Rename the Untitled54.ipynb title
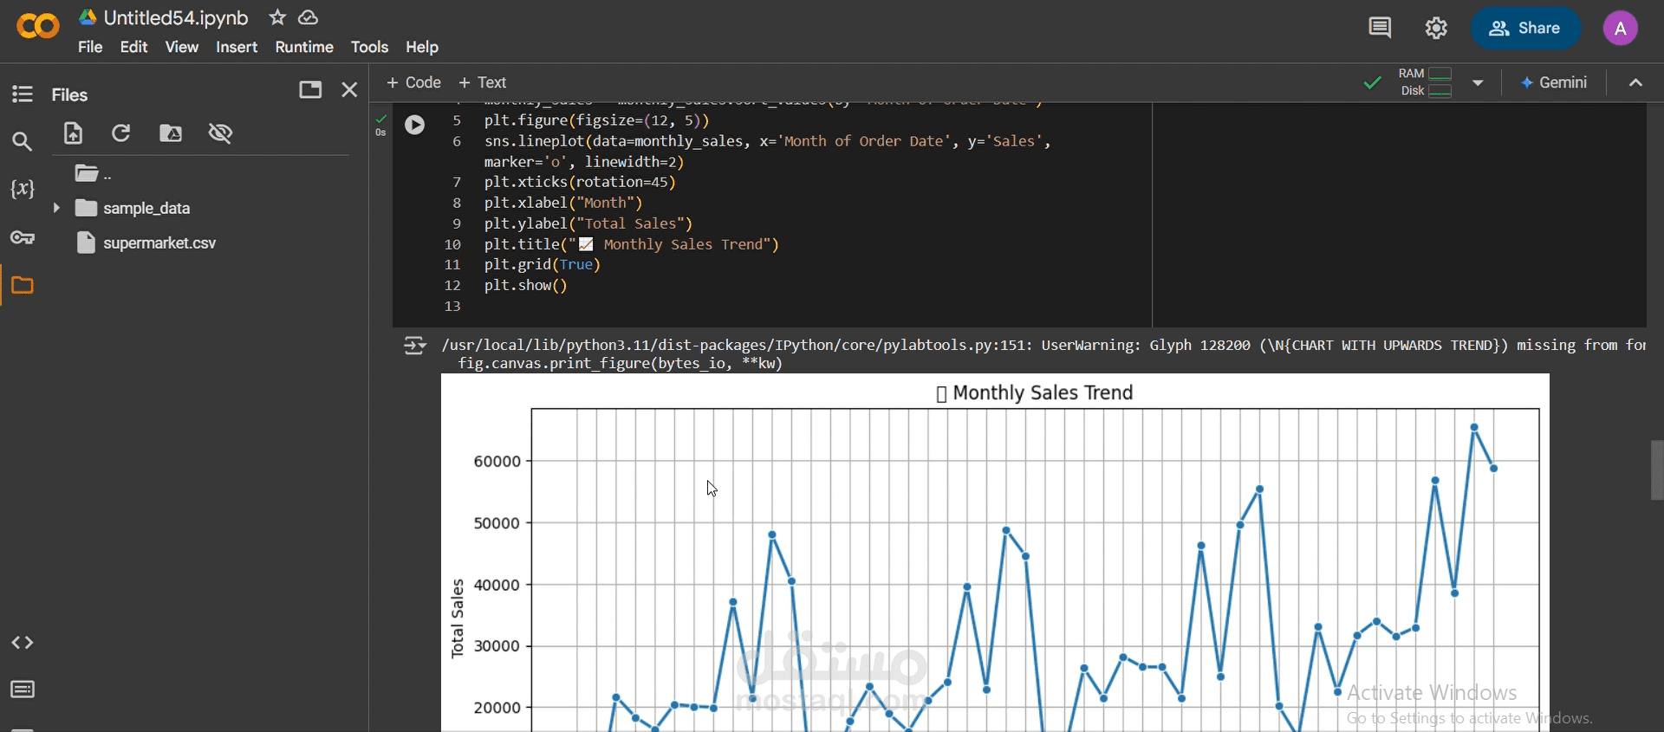 [176, 17]
